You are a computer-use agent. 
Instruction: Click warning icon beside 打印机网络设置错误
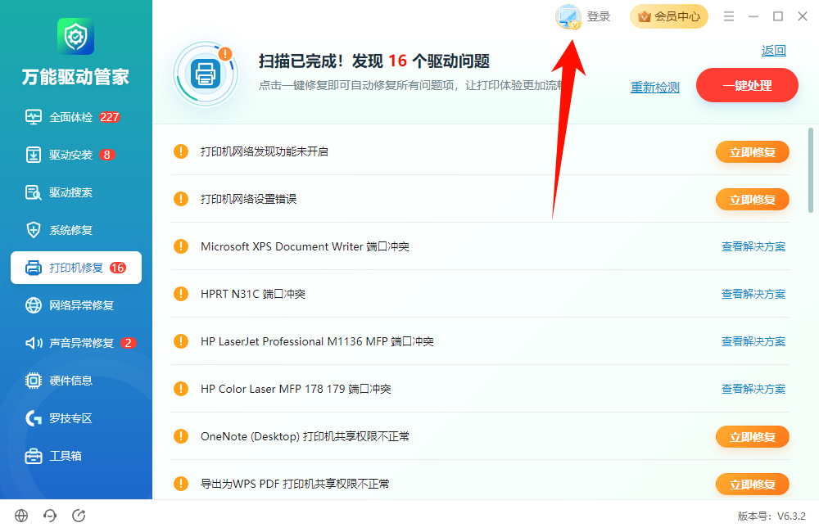click(x=181, y=199)
